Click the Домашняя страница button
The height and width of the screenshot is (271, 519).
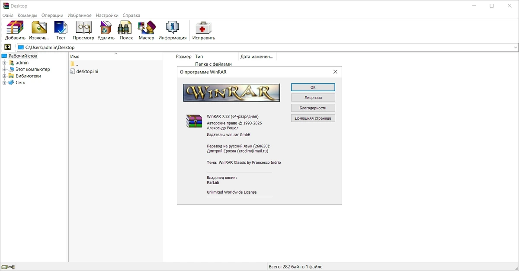[313, 118]
